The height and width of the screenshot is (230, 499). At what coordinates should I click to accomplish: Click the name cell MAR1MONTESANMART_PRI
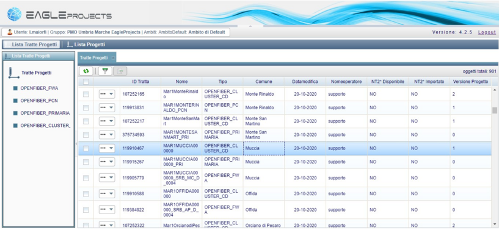click(181, 135)
